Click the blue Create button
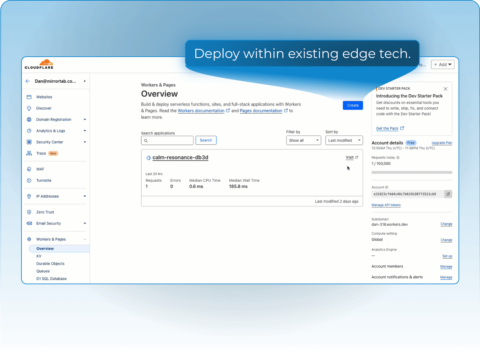 pyautogui.click(x=353, y=105)
